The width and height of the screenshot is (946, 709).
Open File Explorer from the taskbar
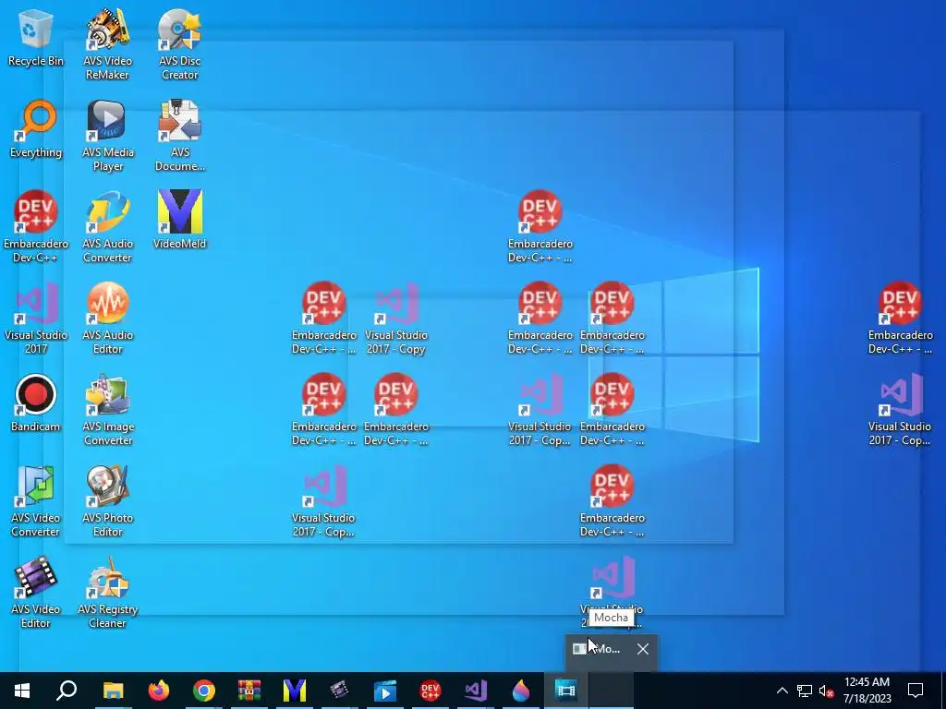coord(113,691)
